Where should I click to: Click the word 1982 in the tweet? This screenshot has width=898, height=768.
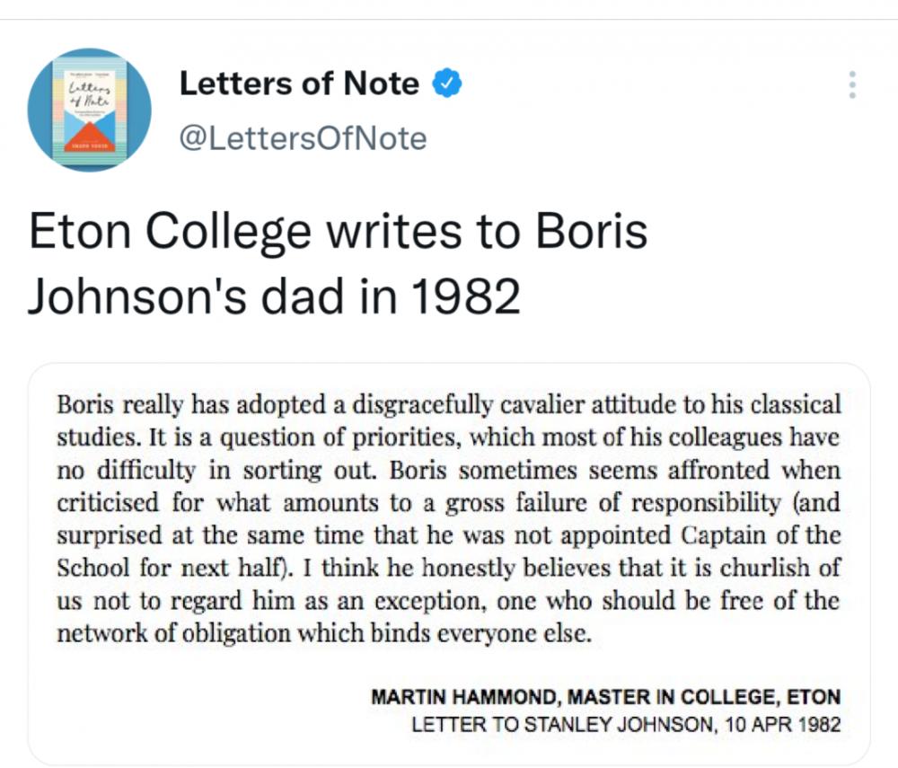click(465, 296)
